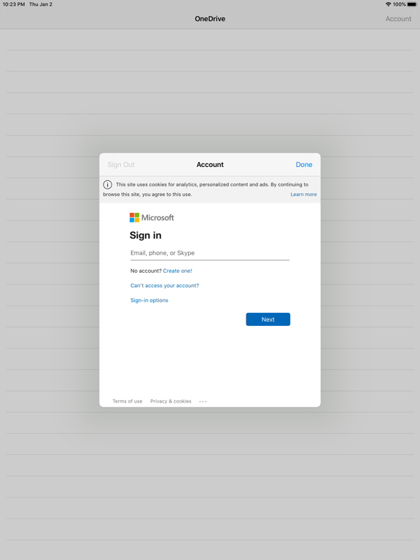
Task: Tap the greyed Sign Out button
Action: pyautogui.click(x=121, y=165)
